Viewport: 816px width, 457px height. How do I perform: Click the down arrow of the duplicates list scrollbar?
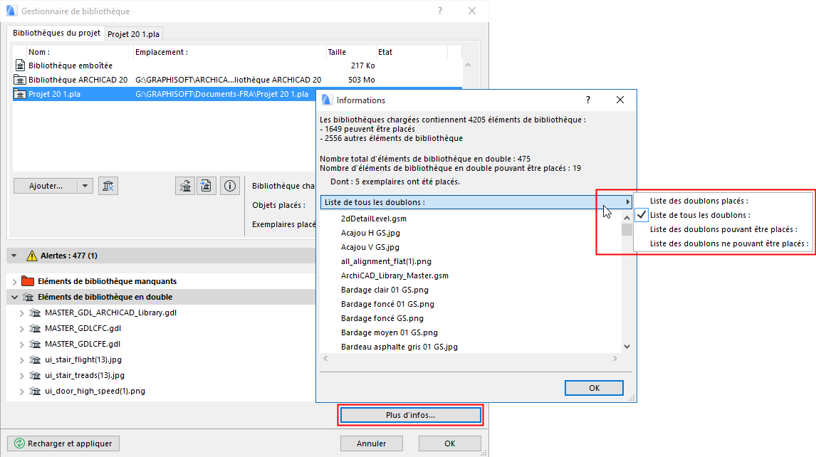[x=627, y=347]
